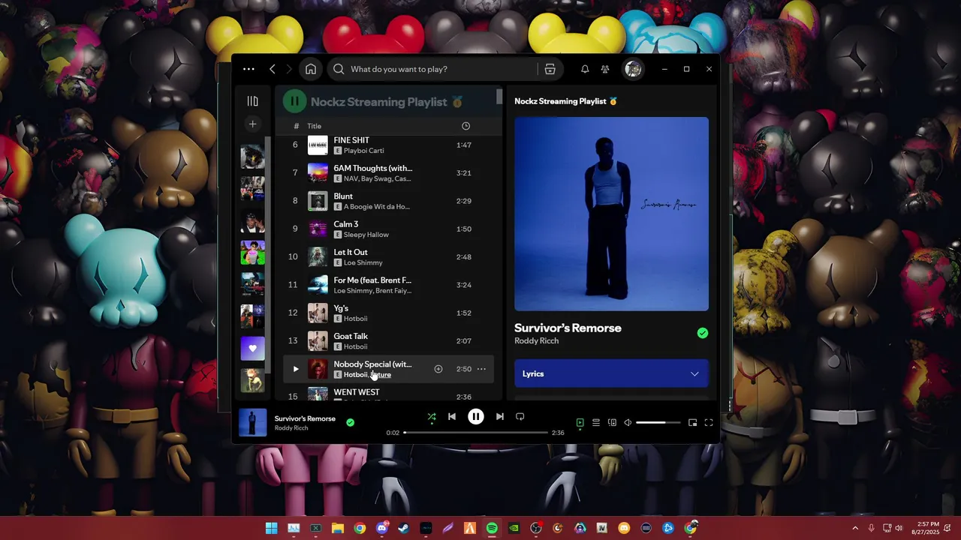Open the Queue

point(596,423)
